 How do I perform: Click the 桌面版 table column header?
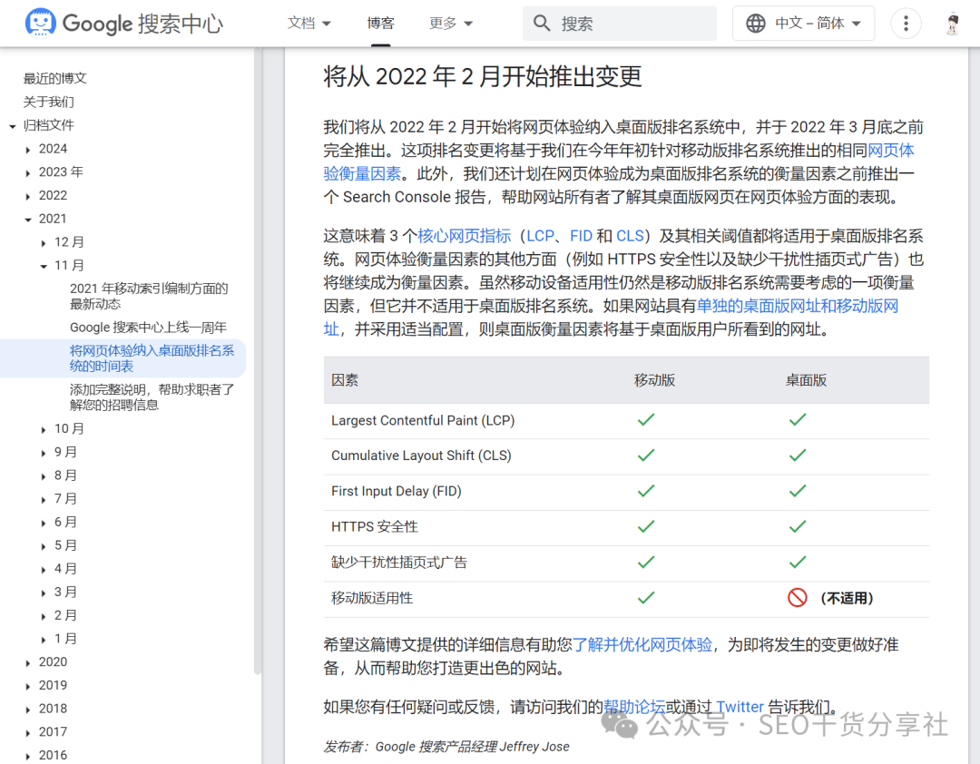click(x=806, y=380)
